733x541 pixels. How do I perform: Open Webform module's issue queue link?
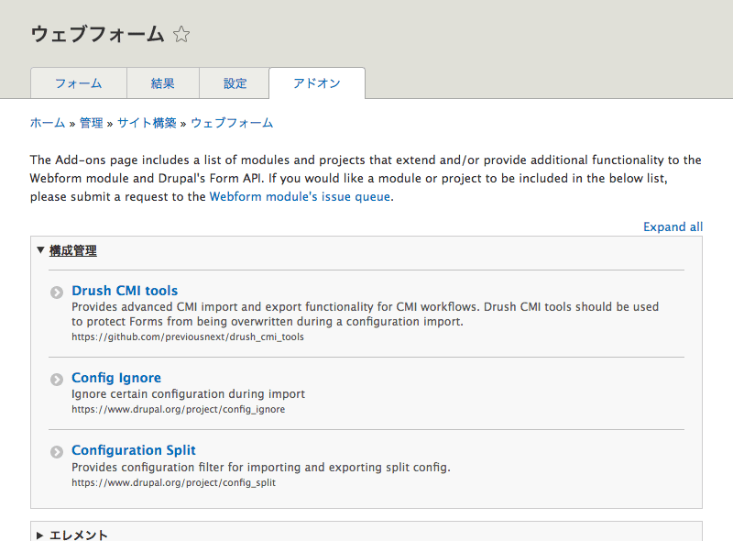click(x=300, y=196)
